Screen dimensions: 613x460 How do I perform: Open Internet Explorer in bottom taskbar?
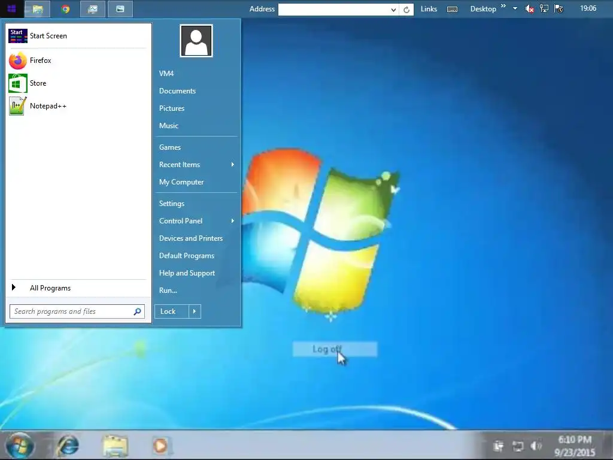[68, 446]
